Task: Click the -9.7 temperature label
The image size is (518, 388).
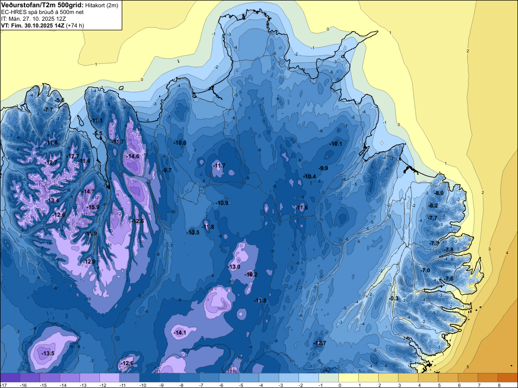Action: click(167, 170)
